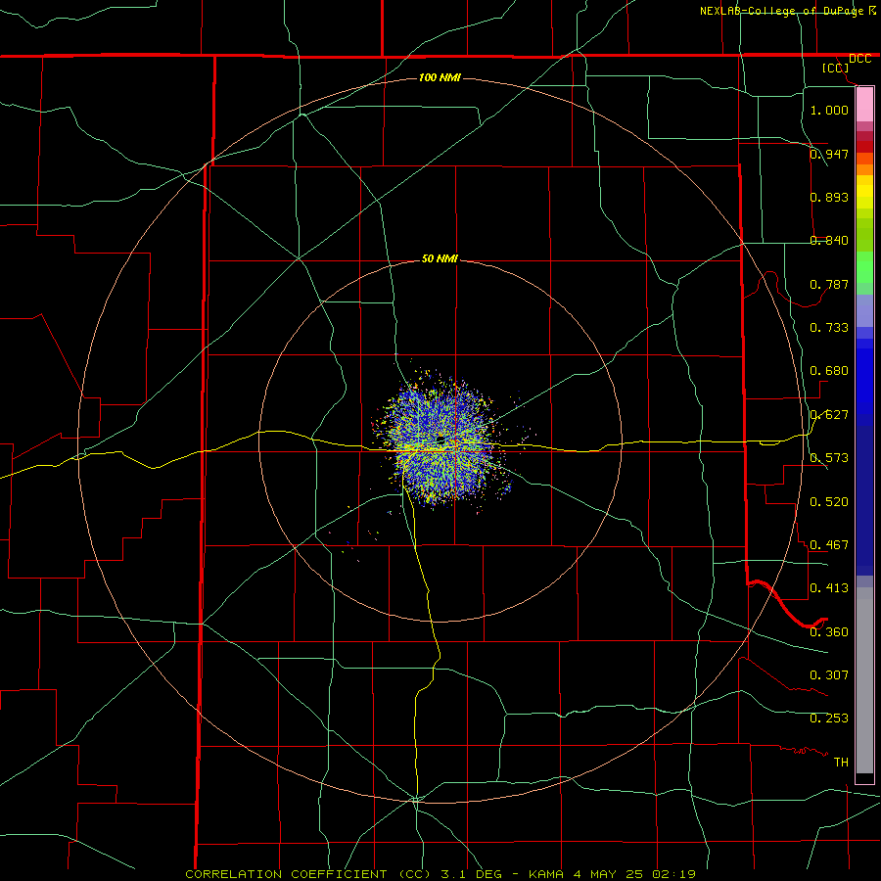Click the 0.840 legend value
This screenshot has width=881, height=881.
click(829, 241)
